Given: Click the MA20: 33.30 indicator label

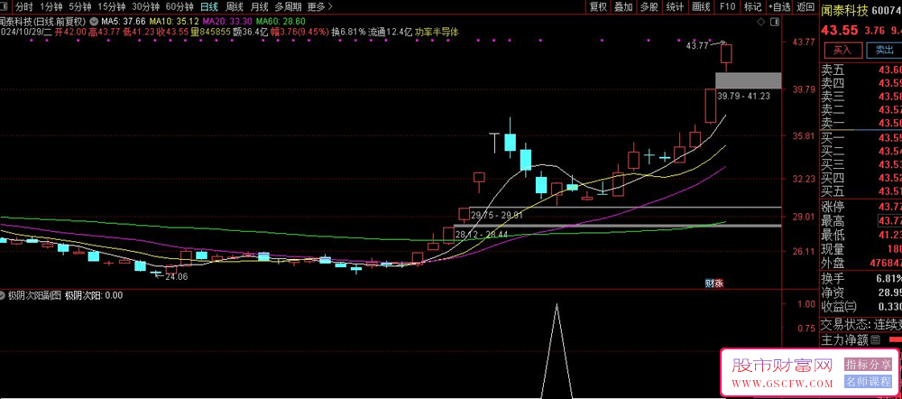Looking at the screenshot, I should pos(225,22).
